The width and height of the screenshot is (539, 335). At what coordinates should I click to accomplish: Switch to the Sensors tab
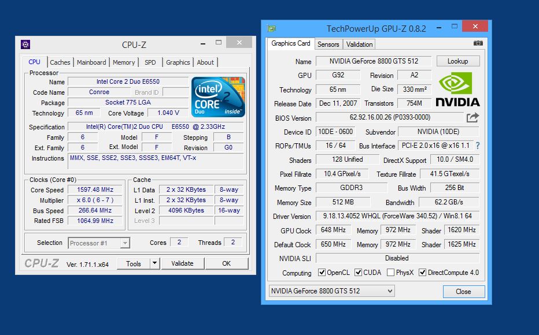(x=328, y=44)
